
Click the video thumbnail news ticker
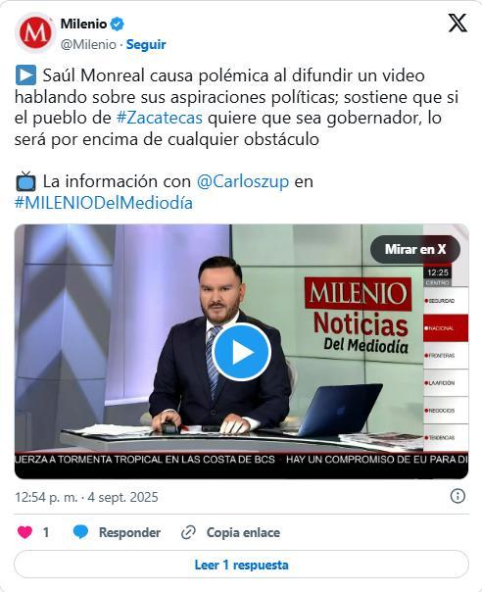242,460
